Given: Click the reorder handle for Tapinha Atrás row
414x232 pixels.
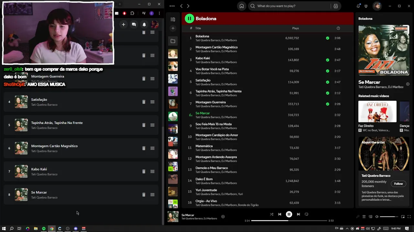Looking at the screenshot, I should [152, 125].
